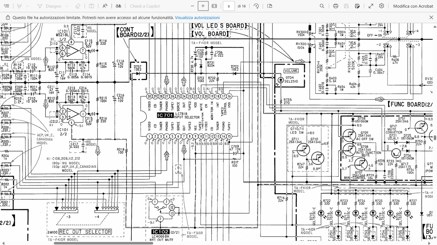Screen dimensions: 437x245
Task: Click REC OUT SELECTOR label
Action: [85, 232]
